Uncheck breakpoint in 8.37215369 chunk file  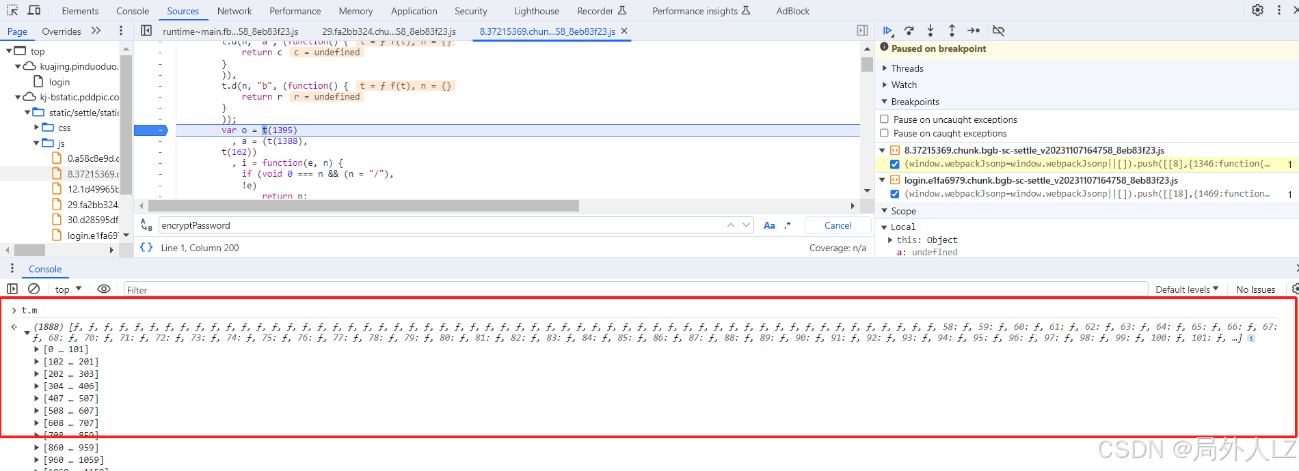(894, 164)
